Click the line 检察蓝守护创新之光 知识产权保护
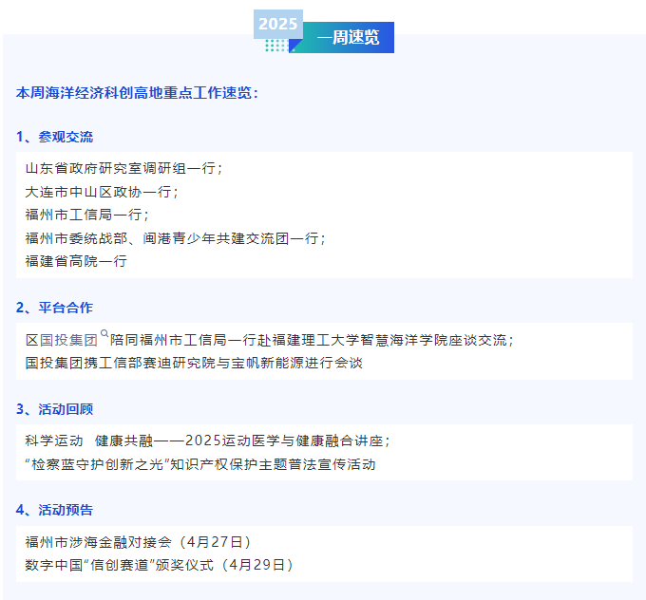Screen dimensions: 646x600 200,464
